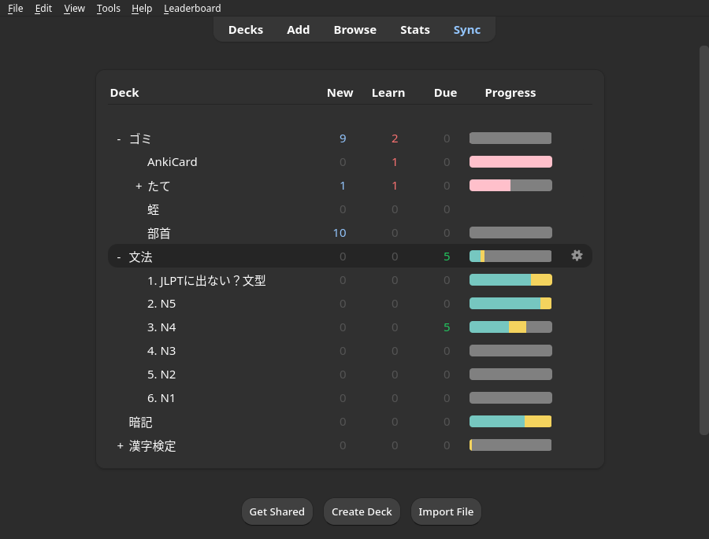Open the Add tab

tap(298, 29)
